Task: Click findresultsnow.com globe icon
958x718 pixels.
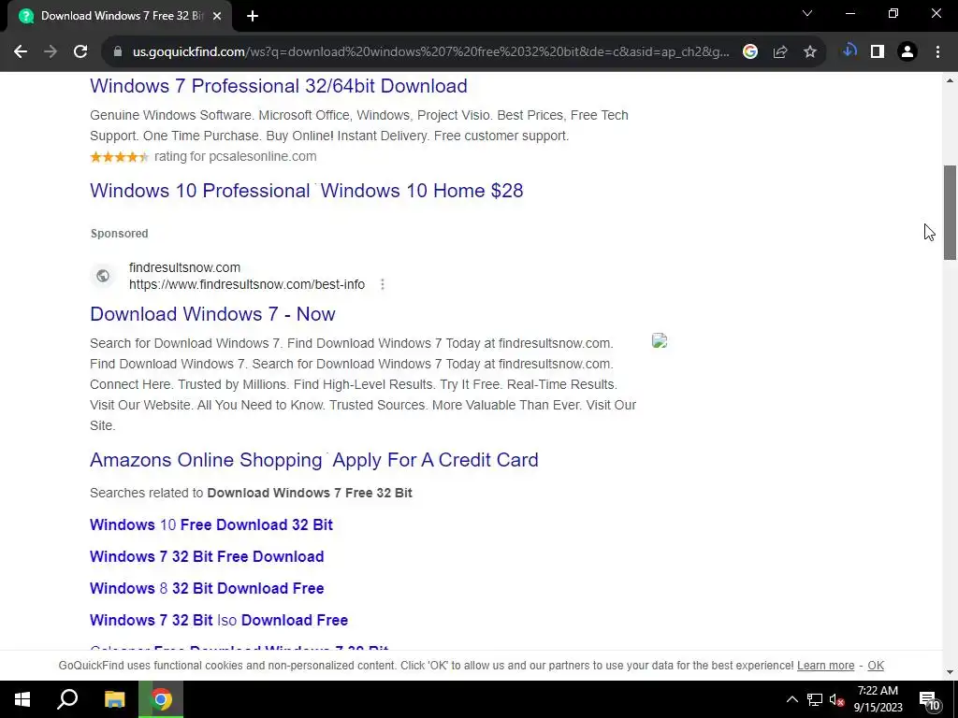Action: [103, 276]
